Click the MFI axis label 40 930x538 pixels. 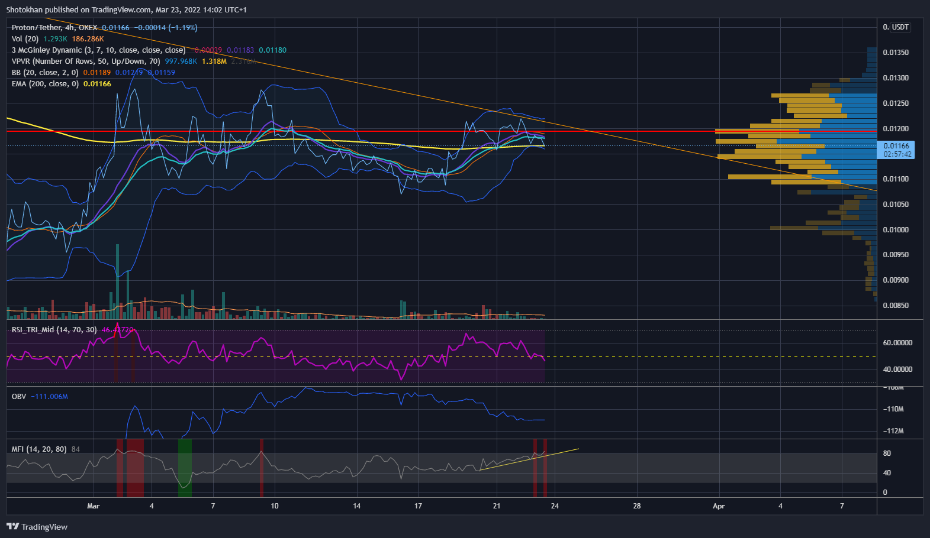pos(887,473)
